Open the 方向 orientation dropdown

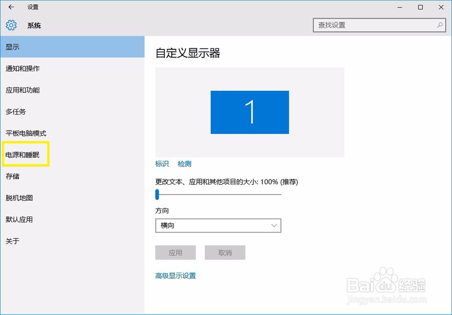pos(218,225)
